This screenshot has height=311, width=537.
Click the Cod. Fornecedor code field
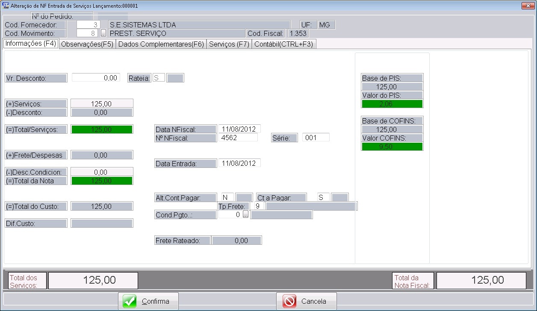coord(89,25)
